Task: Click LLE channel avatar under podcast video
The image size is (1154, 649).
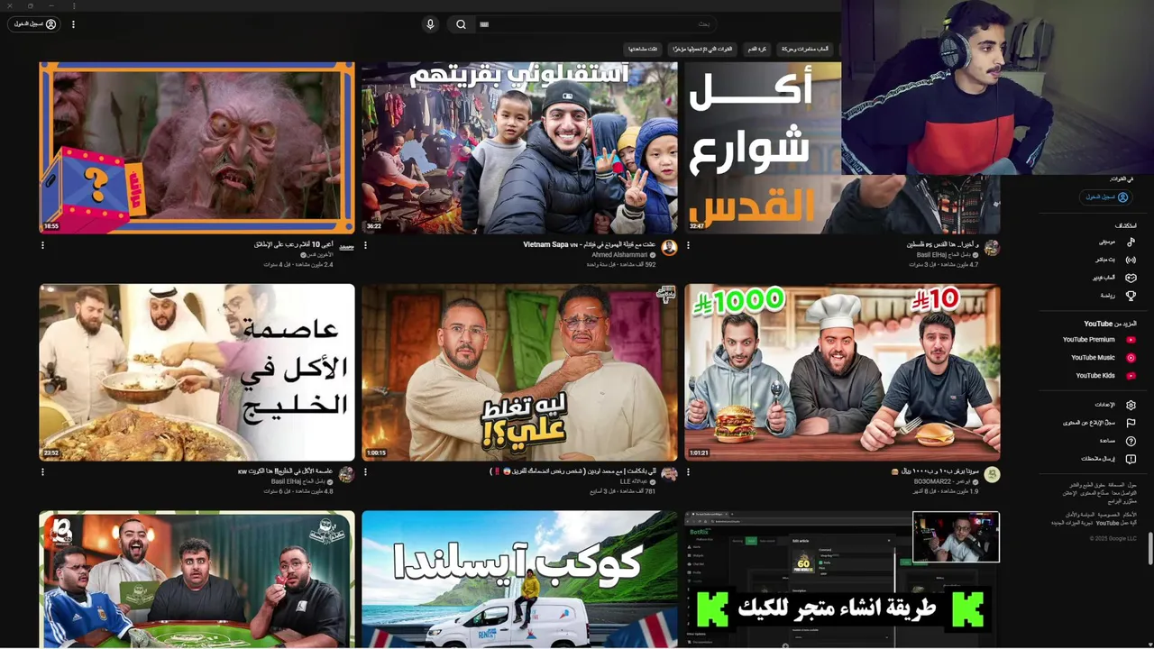Action: tap(669, 475)
